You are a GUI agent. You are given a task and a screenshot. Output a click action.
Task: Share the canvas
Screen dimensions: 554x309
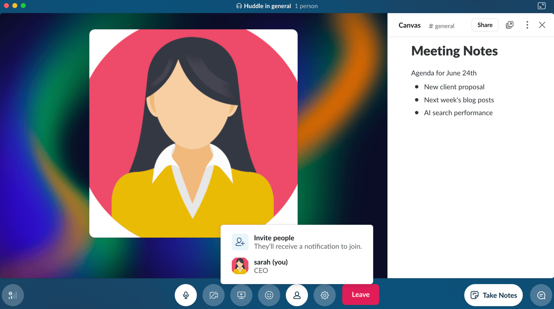point(485,25)
